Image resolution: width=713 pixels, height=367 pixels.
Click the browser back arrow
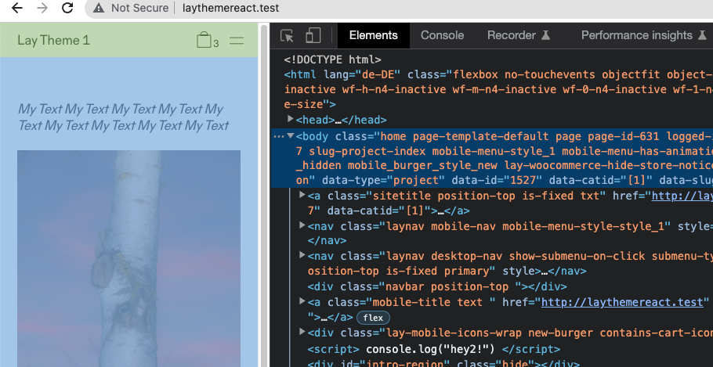click(x=16, y=9)
